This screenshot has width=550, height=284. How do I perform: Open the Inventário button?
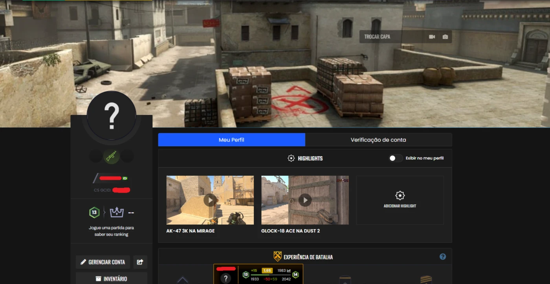[112, 279]
